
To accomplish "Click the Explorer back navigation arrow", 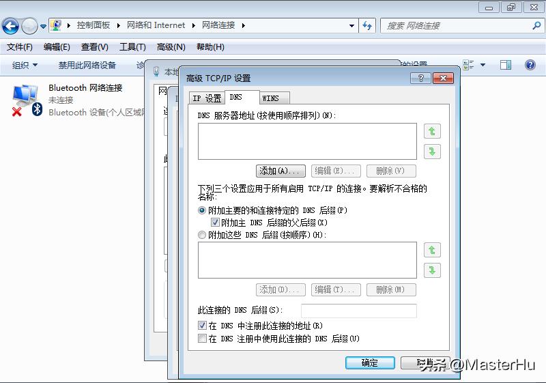I will pyautogui.click(x=10, y=26).
